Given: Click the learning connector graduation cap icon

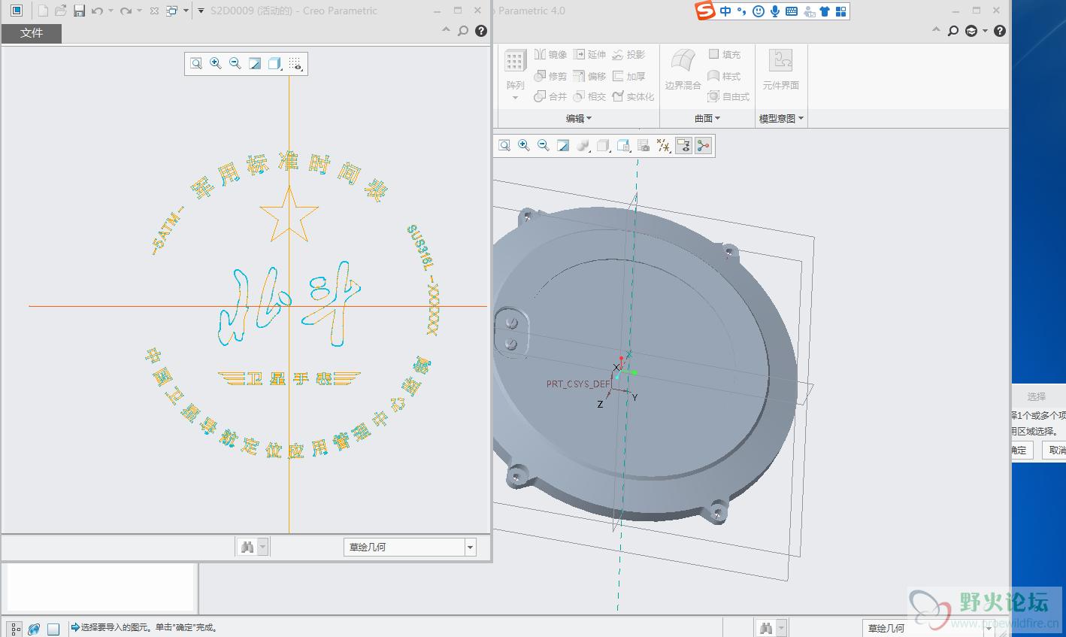Looking at the screenshot, I should click(x=971, y=31).
